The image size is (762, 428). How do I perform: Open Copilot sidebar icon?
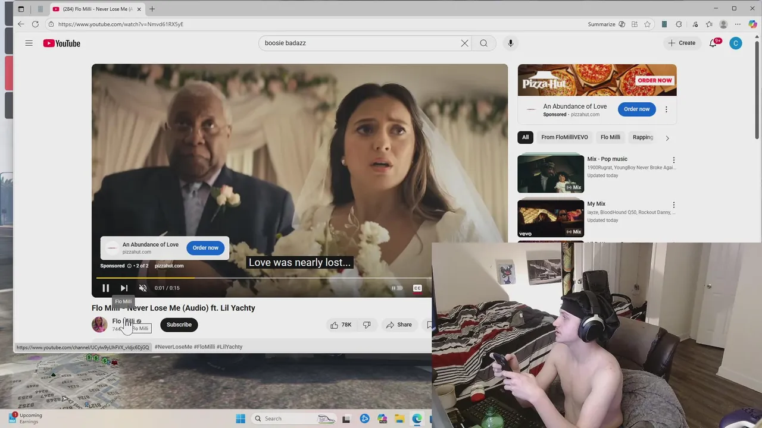pos(752,24)
